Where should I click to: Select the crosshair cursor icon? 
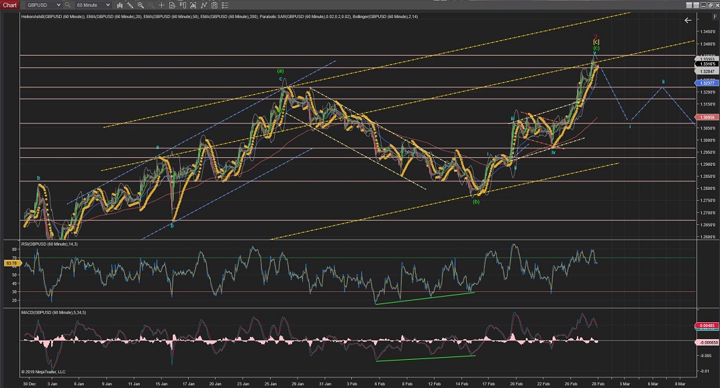[161, 5]
